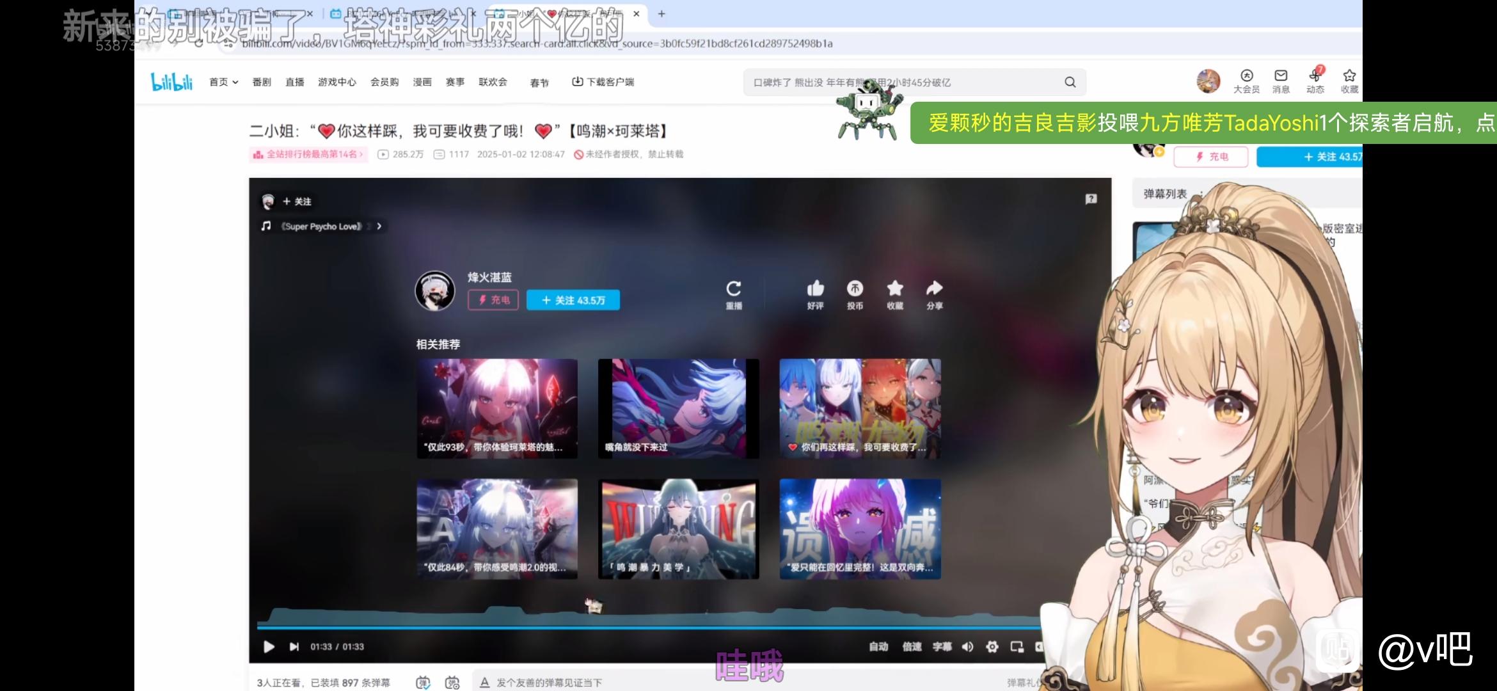Click the coin (投币) icon
This screenshot has height=691, width=1497.
point(855,289)
